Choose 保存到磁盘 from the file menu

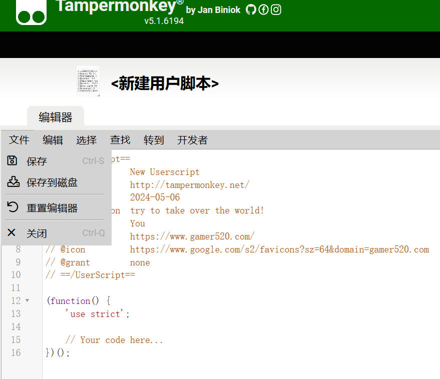tap(56, 182)
